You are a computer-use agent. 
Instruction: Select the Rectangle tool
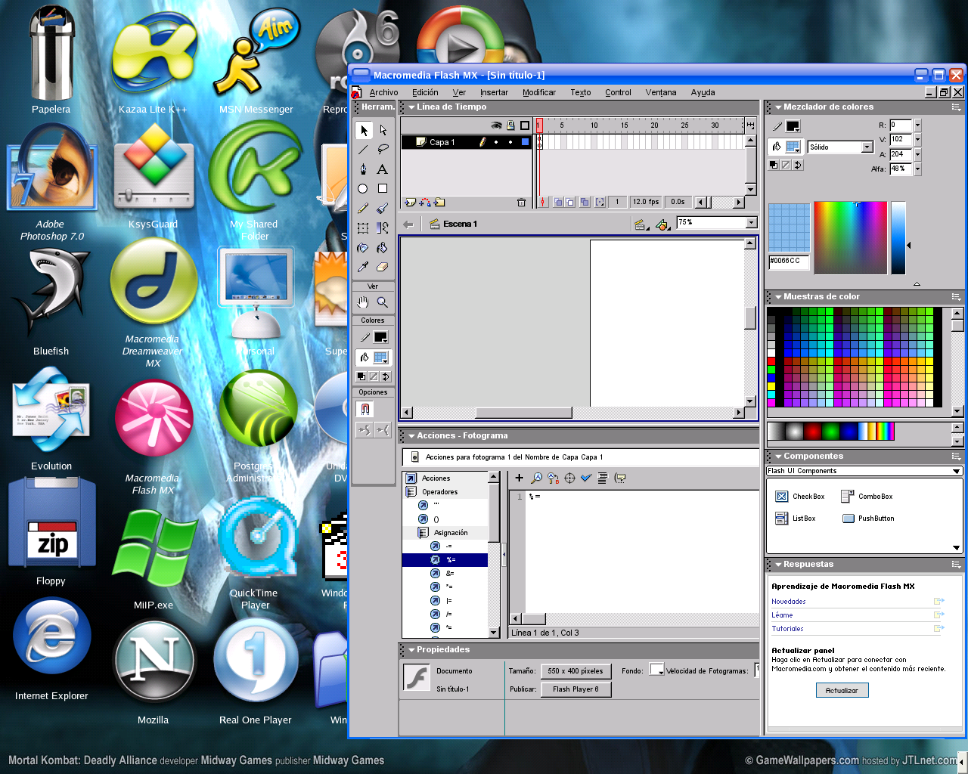(x=383, y=188)
